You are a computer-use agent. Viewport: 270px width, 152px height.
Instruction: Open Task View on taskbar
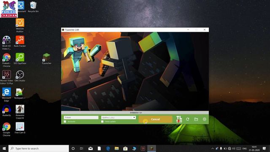pos(81,148)
